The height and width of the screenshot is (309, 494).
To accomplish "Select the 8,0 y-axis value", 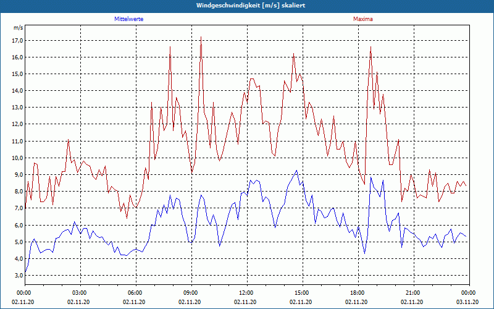I will (19, 191).
